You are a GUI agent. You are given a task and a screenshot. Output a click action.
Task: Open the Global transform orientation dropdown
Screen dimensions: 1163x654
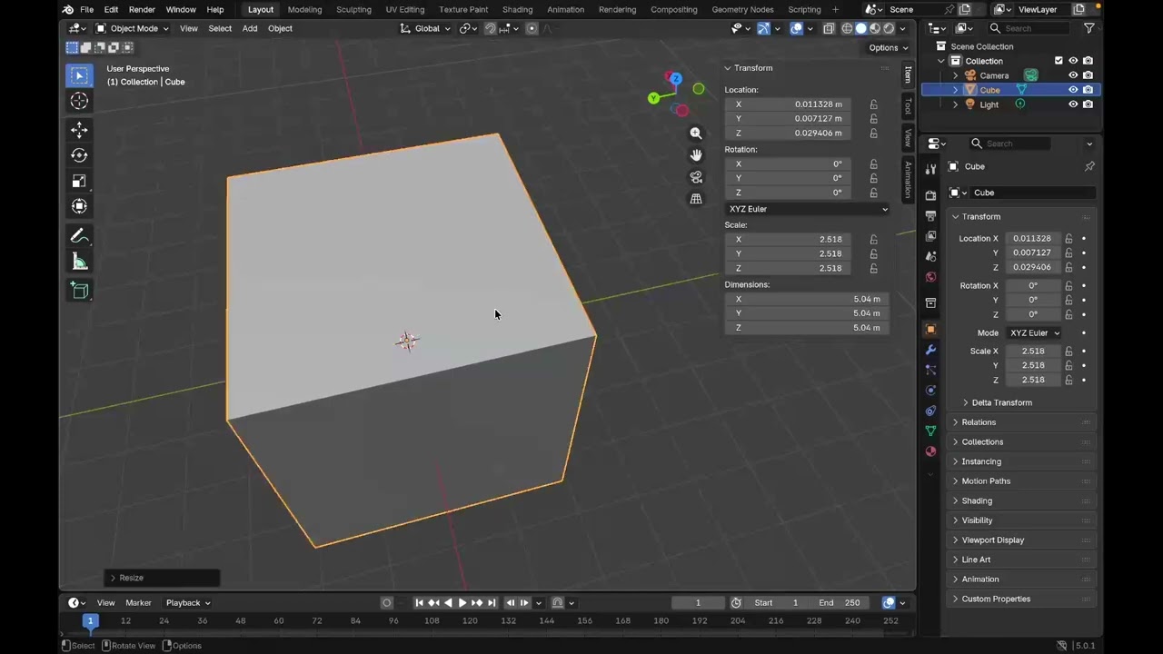[x=425, y=28]
